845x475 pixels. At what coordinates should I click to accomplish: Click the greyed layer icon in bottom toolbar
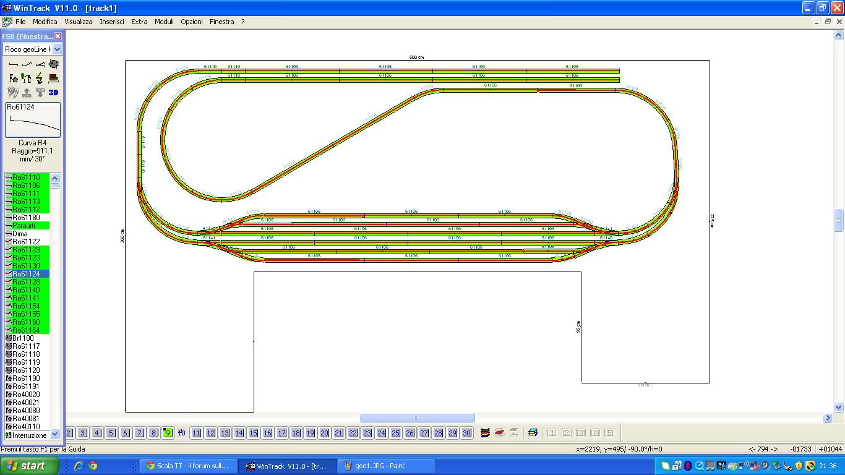coord(513,433)
